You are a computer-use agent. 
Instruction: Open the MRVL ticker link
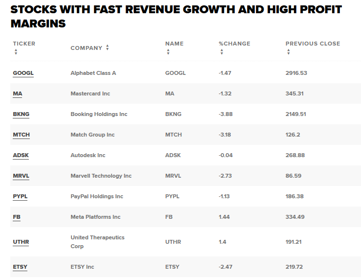coord(21,176)
